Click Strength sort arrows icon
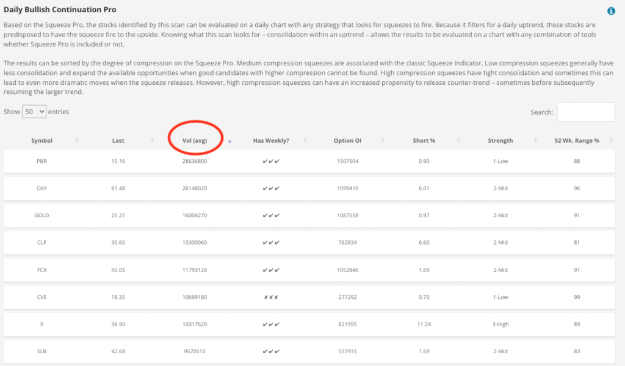 point(535,140)
